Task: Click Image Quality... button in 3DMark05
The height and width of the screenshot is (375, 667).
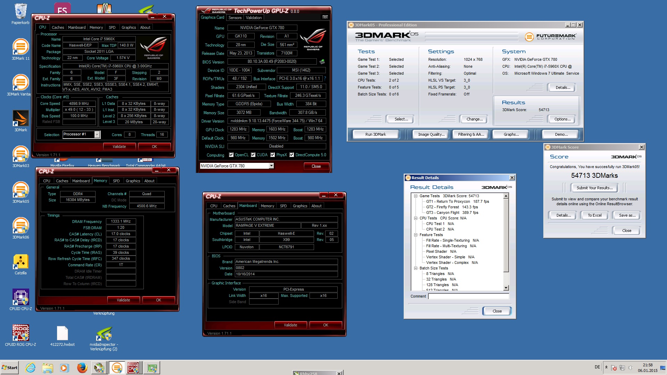Action: pyautogui.click(x=431, y=134)
